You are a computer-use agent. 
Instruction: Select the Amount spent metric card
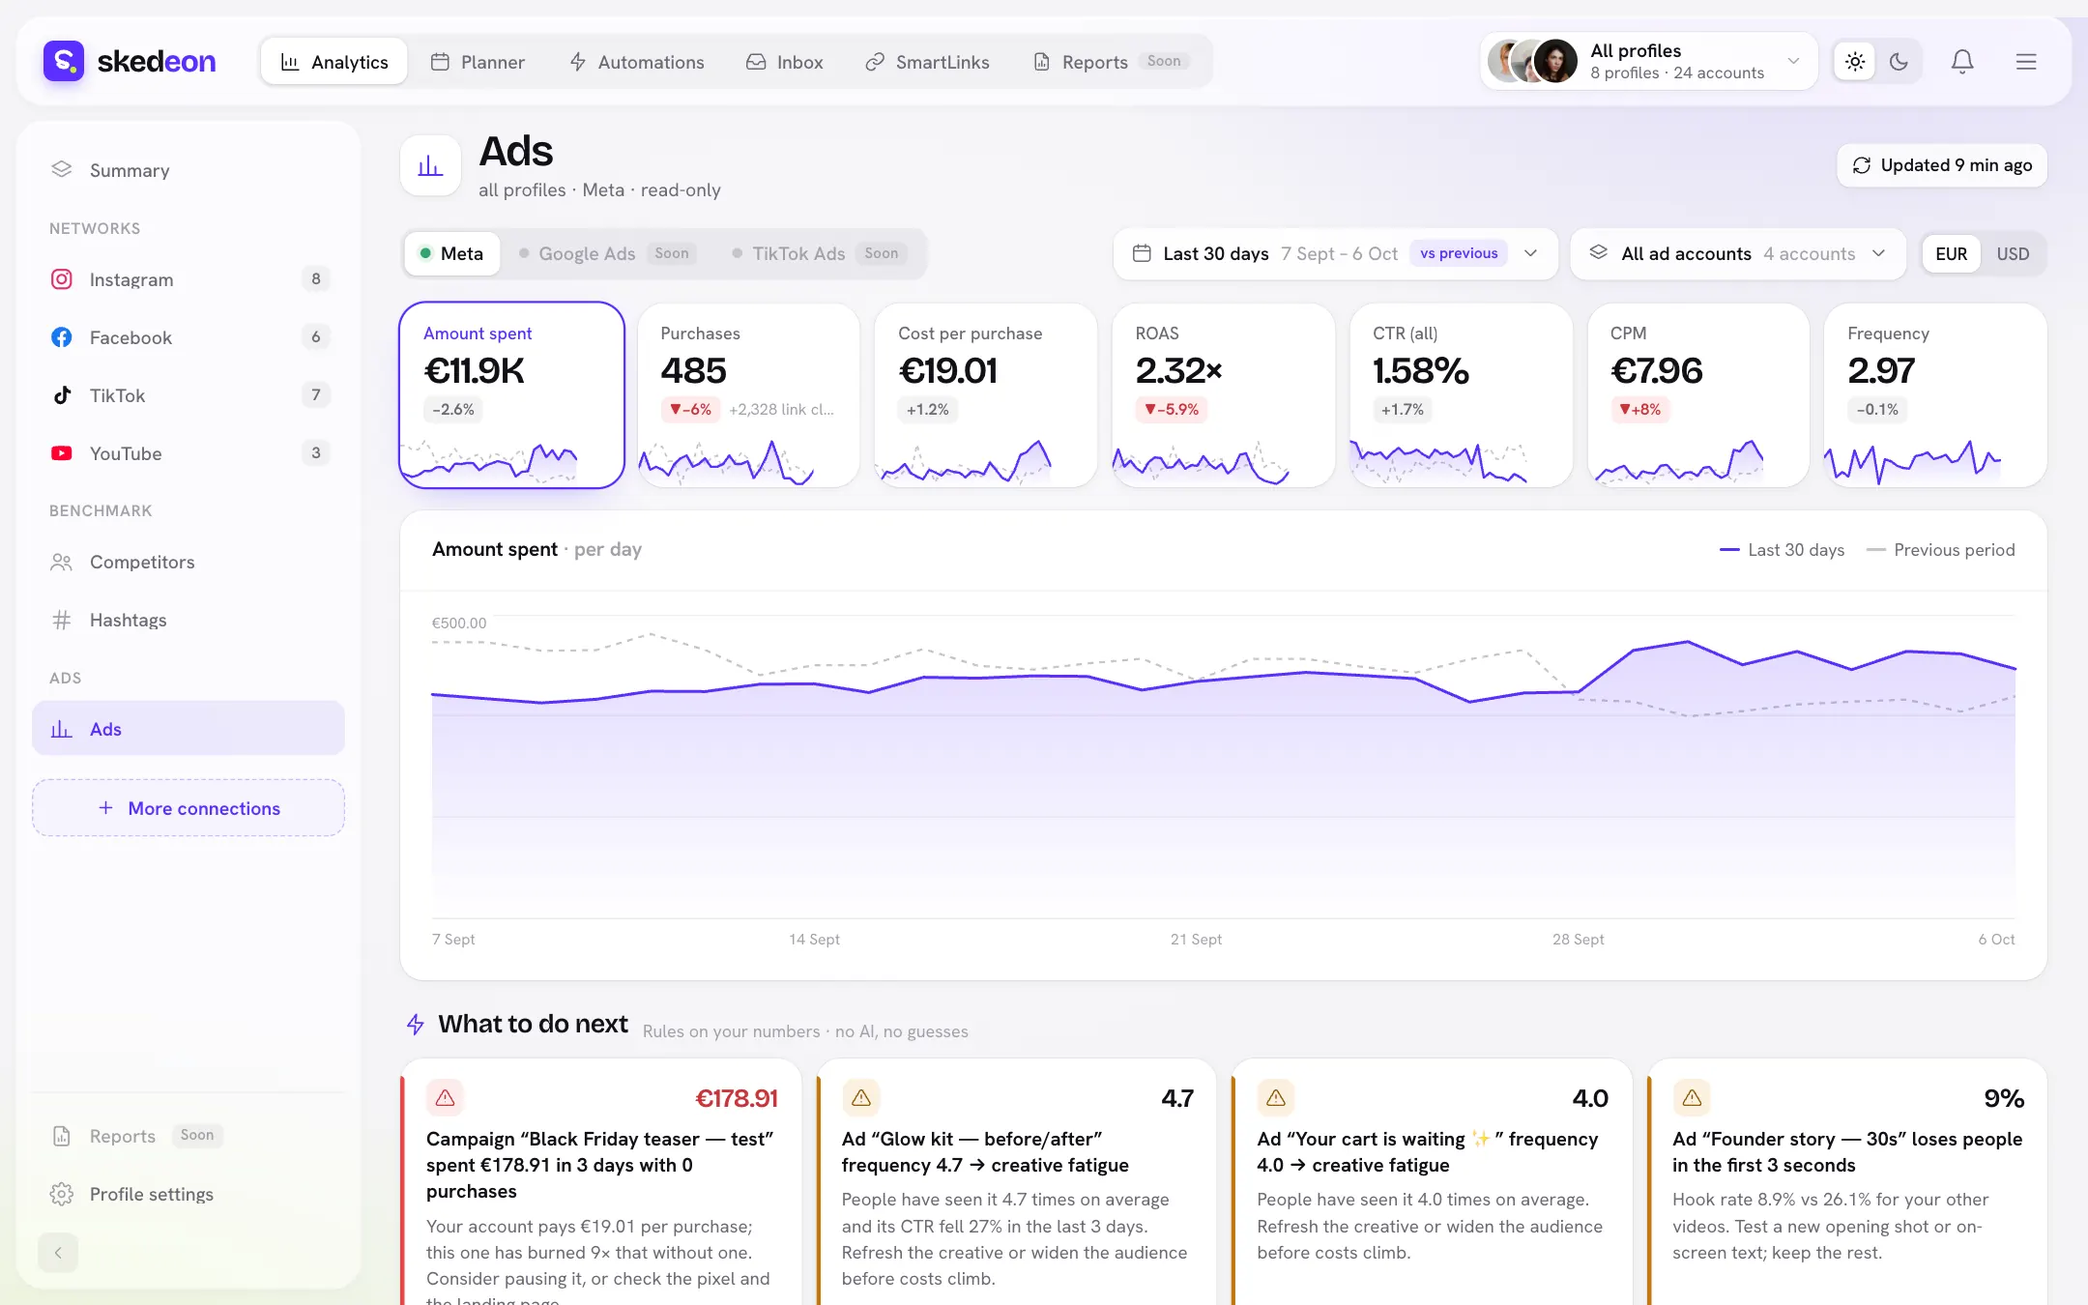click(x=512, y=395)
